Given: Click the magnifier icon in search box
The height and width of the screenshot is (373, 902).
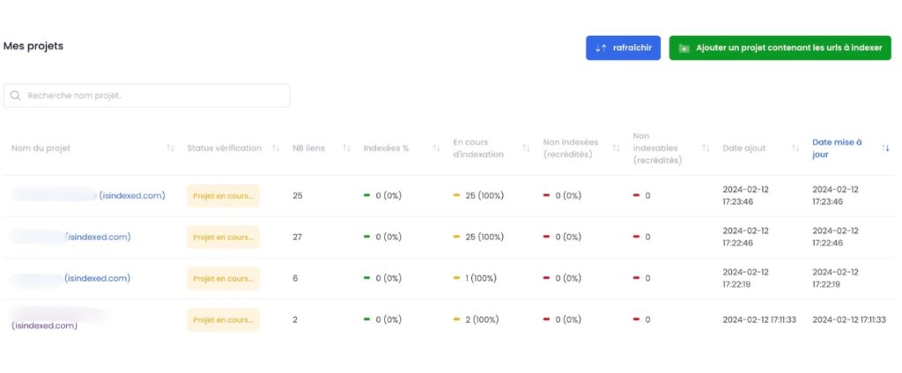Looking at the screenshot, I should [x=16, y=95].
